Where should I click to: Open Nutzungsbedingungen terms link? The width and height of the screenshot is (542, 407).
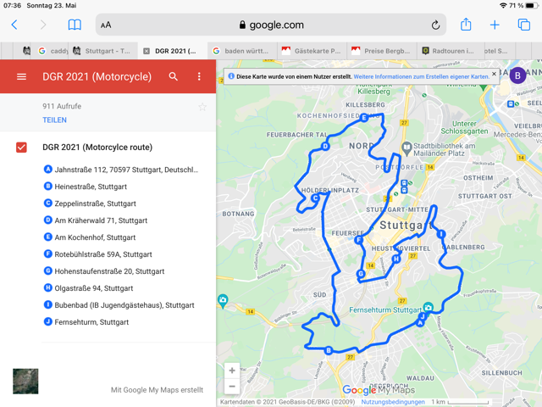pos(393,402)
